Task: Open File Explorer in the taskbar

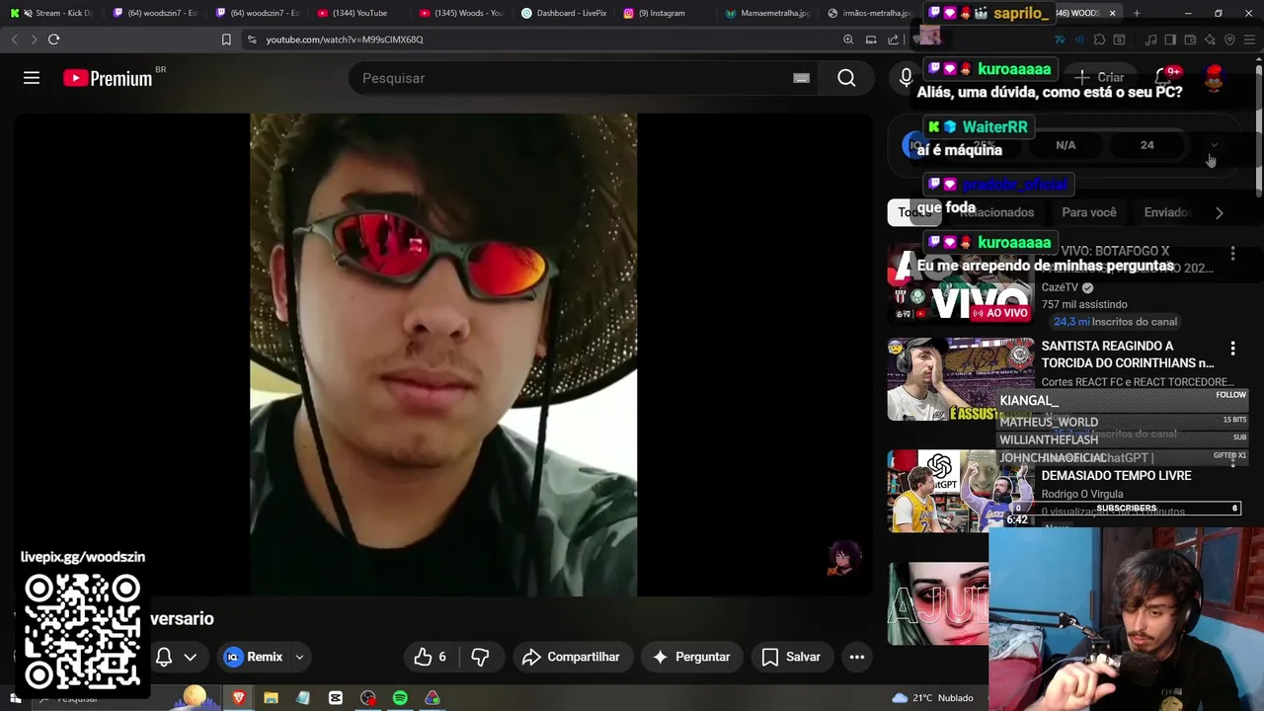Action: tap(271, 698)
